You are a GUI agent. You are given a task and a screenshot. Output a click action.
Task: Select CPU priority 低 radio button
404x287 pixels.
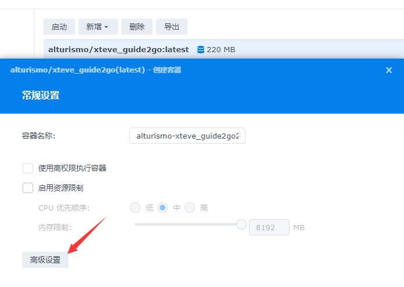click(135, 208)
